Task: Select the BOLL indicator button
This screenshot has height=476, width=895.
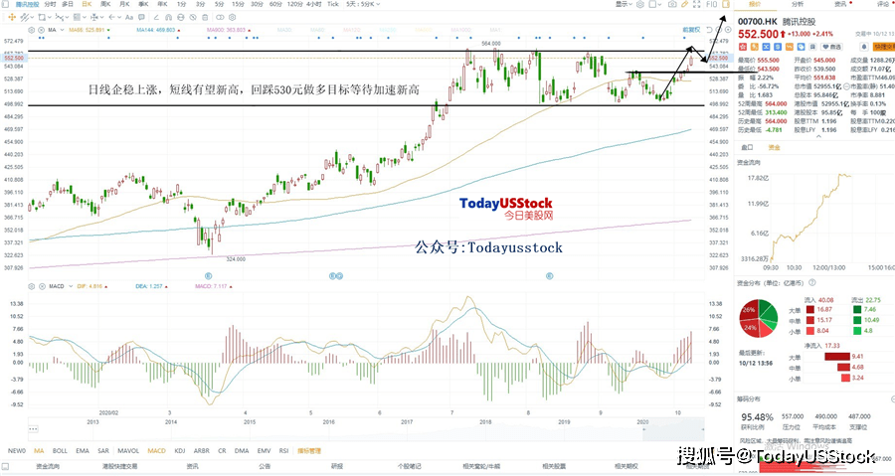Action: tap(60, 451)
